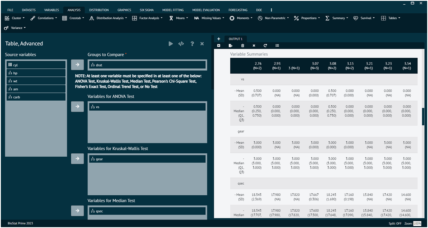Run the analysis with the play icon
The image size is (428, 228).
click(x=171, y=44)
